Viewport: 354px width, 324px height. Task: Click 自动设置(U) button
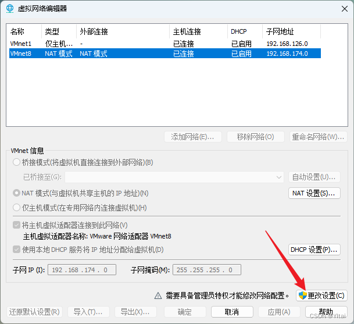pos(314,177)
